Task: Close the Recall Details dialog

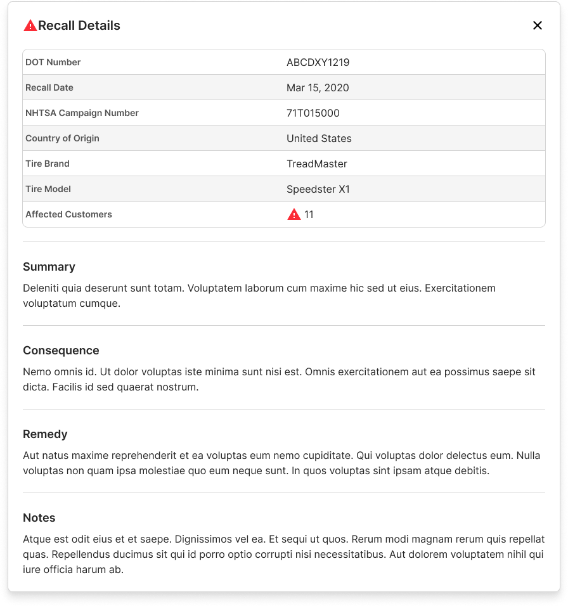Action: 538,25
